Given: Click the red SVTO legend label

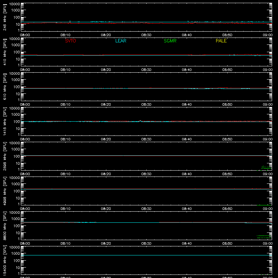Looking at the screenshot, I should coord(71,41).
